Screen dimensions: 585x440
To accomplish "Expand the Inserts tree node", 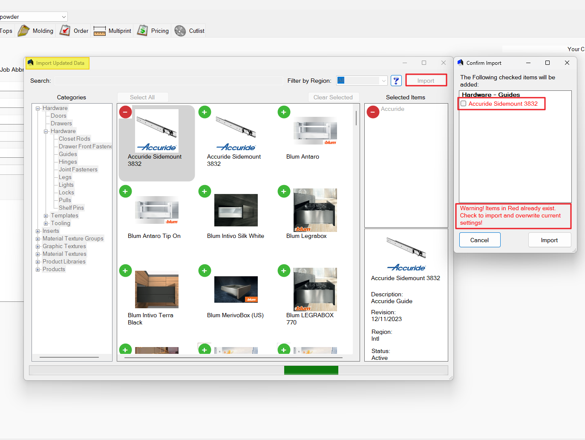I will [x=38, y=231].
